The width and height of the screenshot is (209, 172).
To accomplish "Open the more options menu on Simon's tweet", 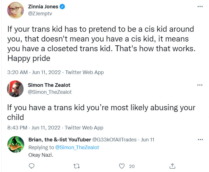I will tap(200, 85).
